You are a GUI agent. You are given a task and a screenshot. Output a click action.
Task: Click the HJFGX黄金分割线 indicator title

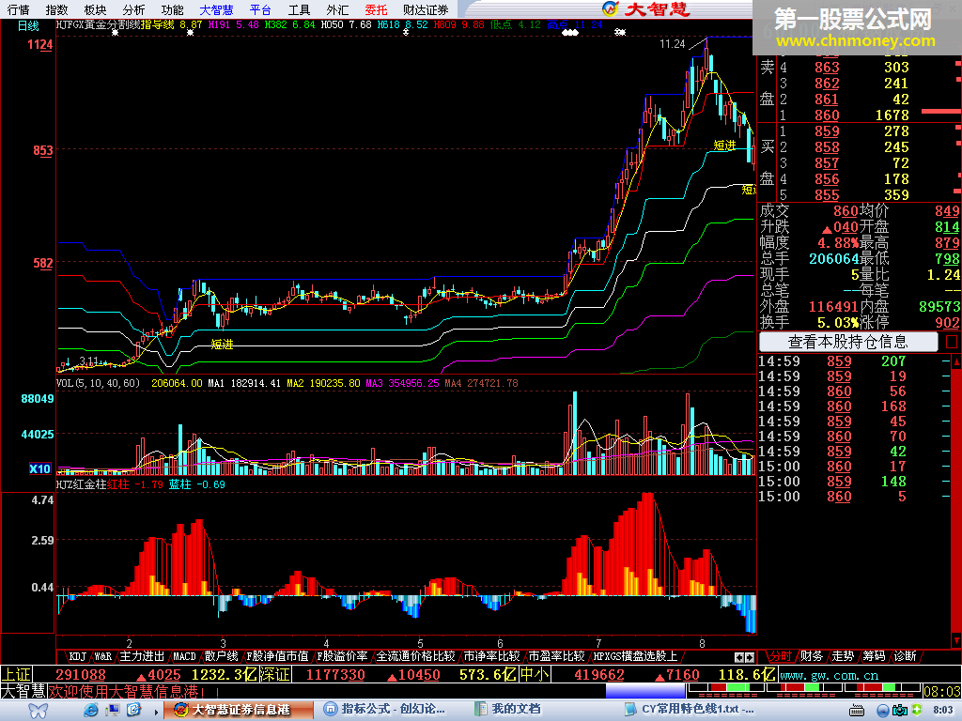98,25
